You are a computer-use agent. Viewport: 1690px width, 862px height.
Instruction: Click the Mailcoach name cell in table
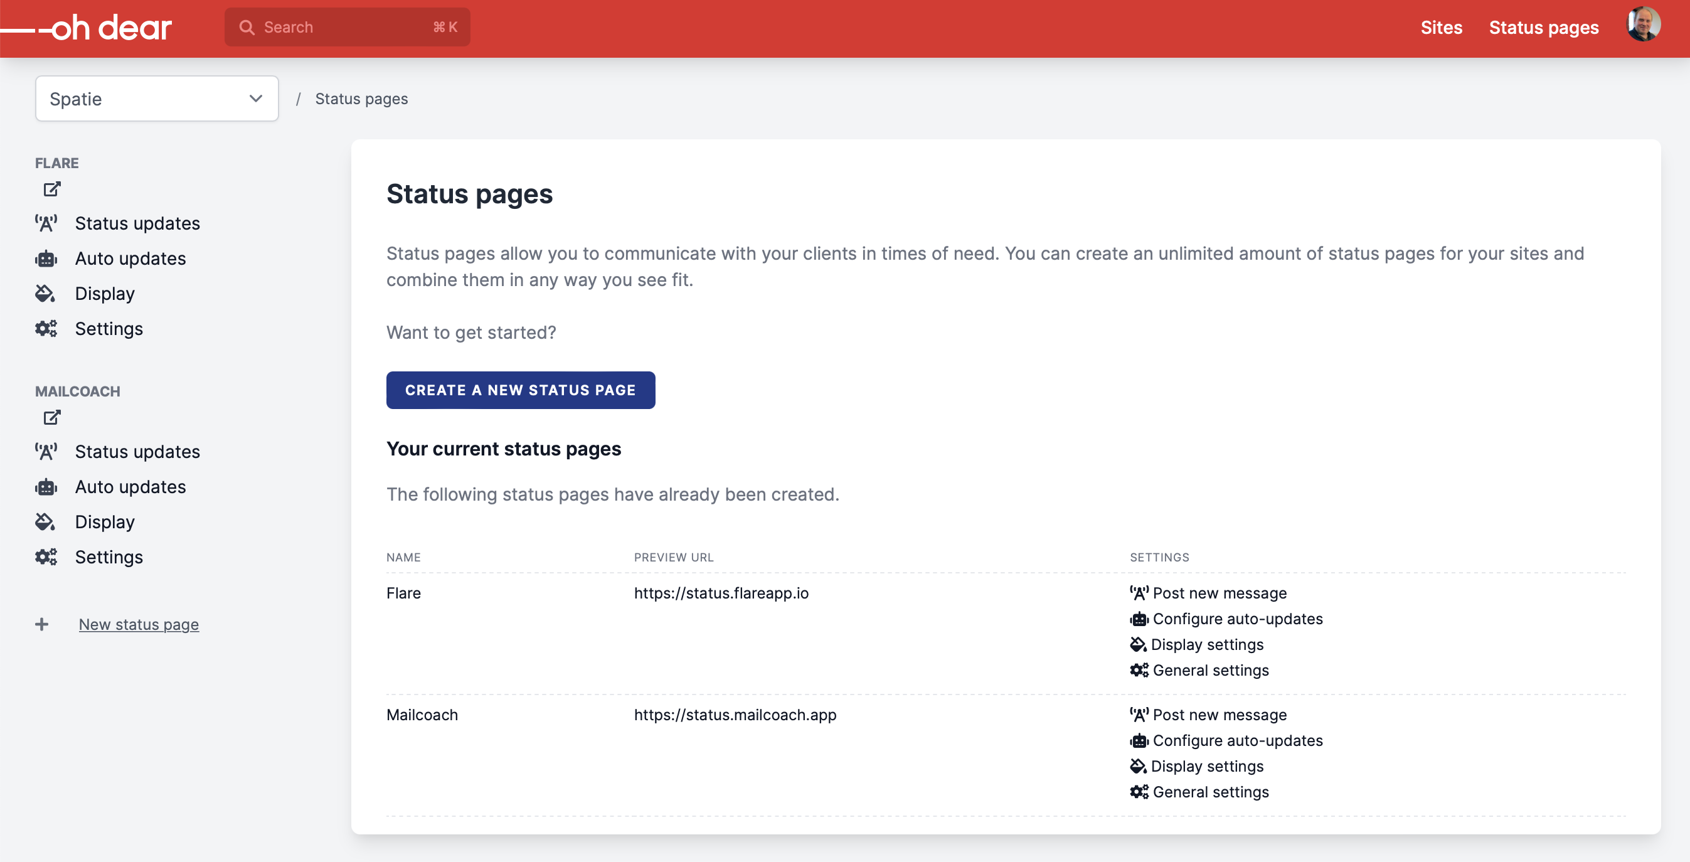coord(422,715)
